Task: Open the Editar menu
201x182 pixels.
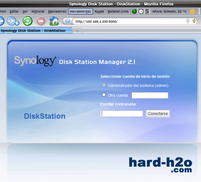Action: [14, 12]
